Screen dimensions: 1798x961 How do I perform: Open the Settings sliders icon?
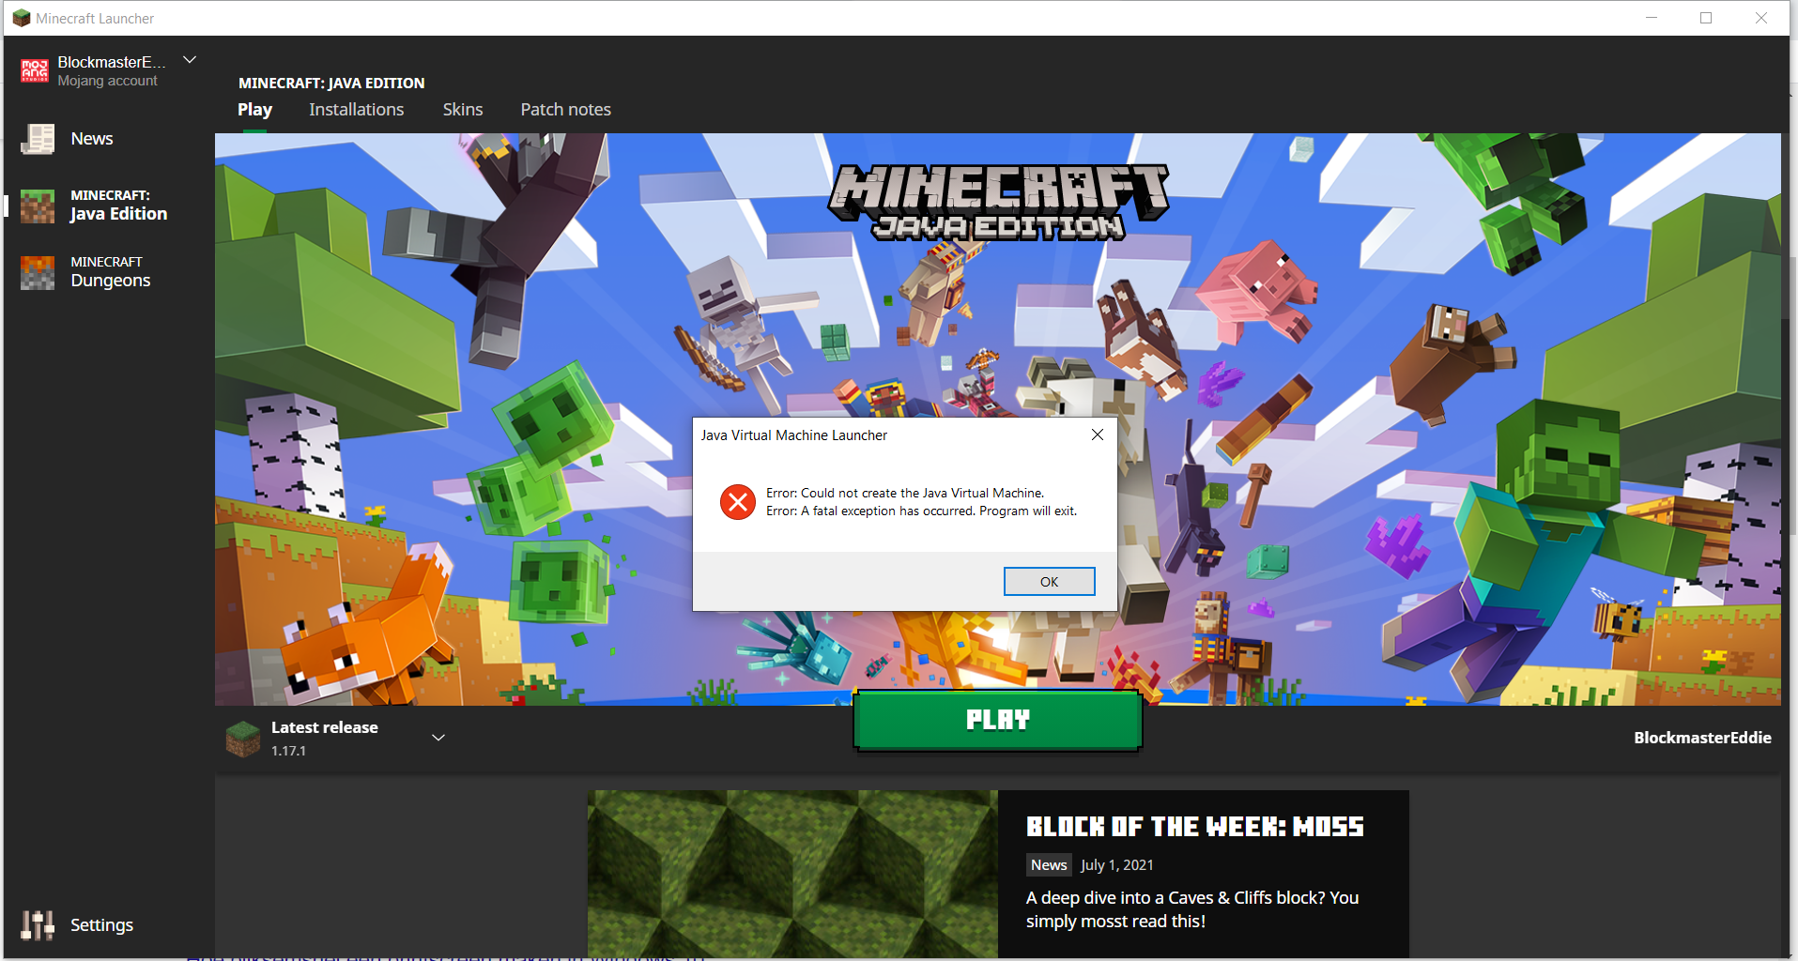pyautogui.click(x=38, y=925)
